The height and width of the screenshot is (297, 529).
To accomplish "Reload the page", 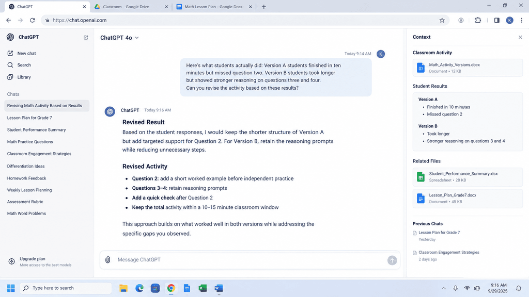I will click(33, 20).
